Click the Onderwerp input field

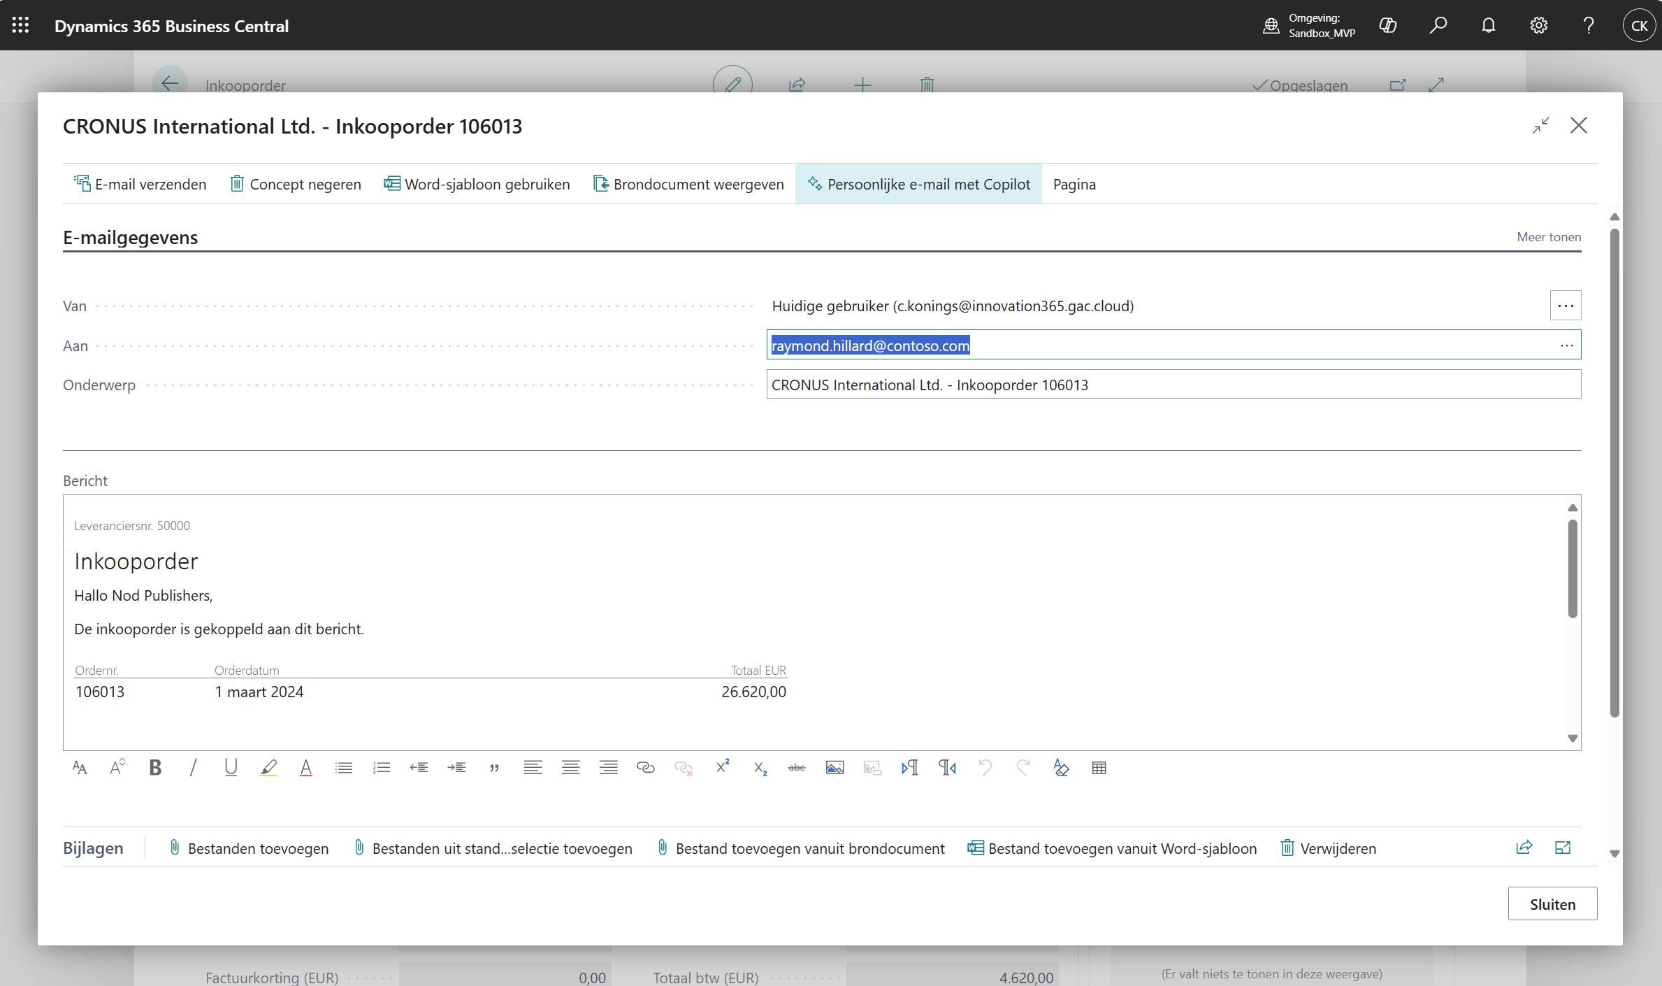[1173, 385]
